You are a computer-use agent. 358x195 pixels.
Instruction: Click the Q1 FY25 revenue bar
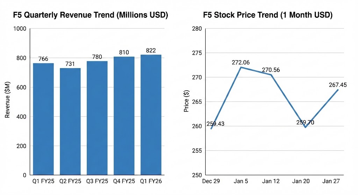[x=43, y=119]
